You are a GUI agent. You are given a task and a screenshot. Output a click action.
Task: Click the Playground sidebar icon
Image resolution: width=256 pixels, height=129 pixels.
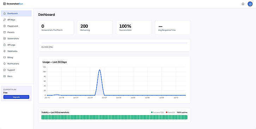[x=5, y=26]
